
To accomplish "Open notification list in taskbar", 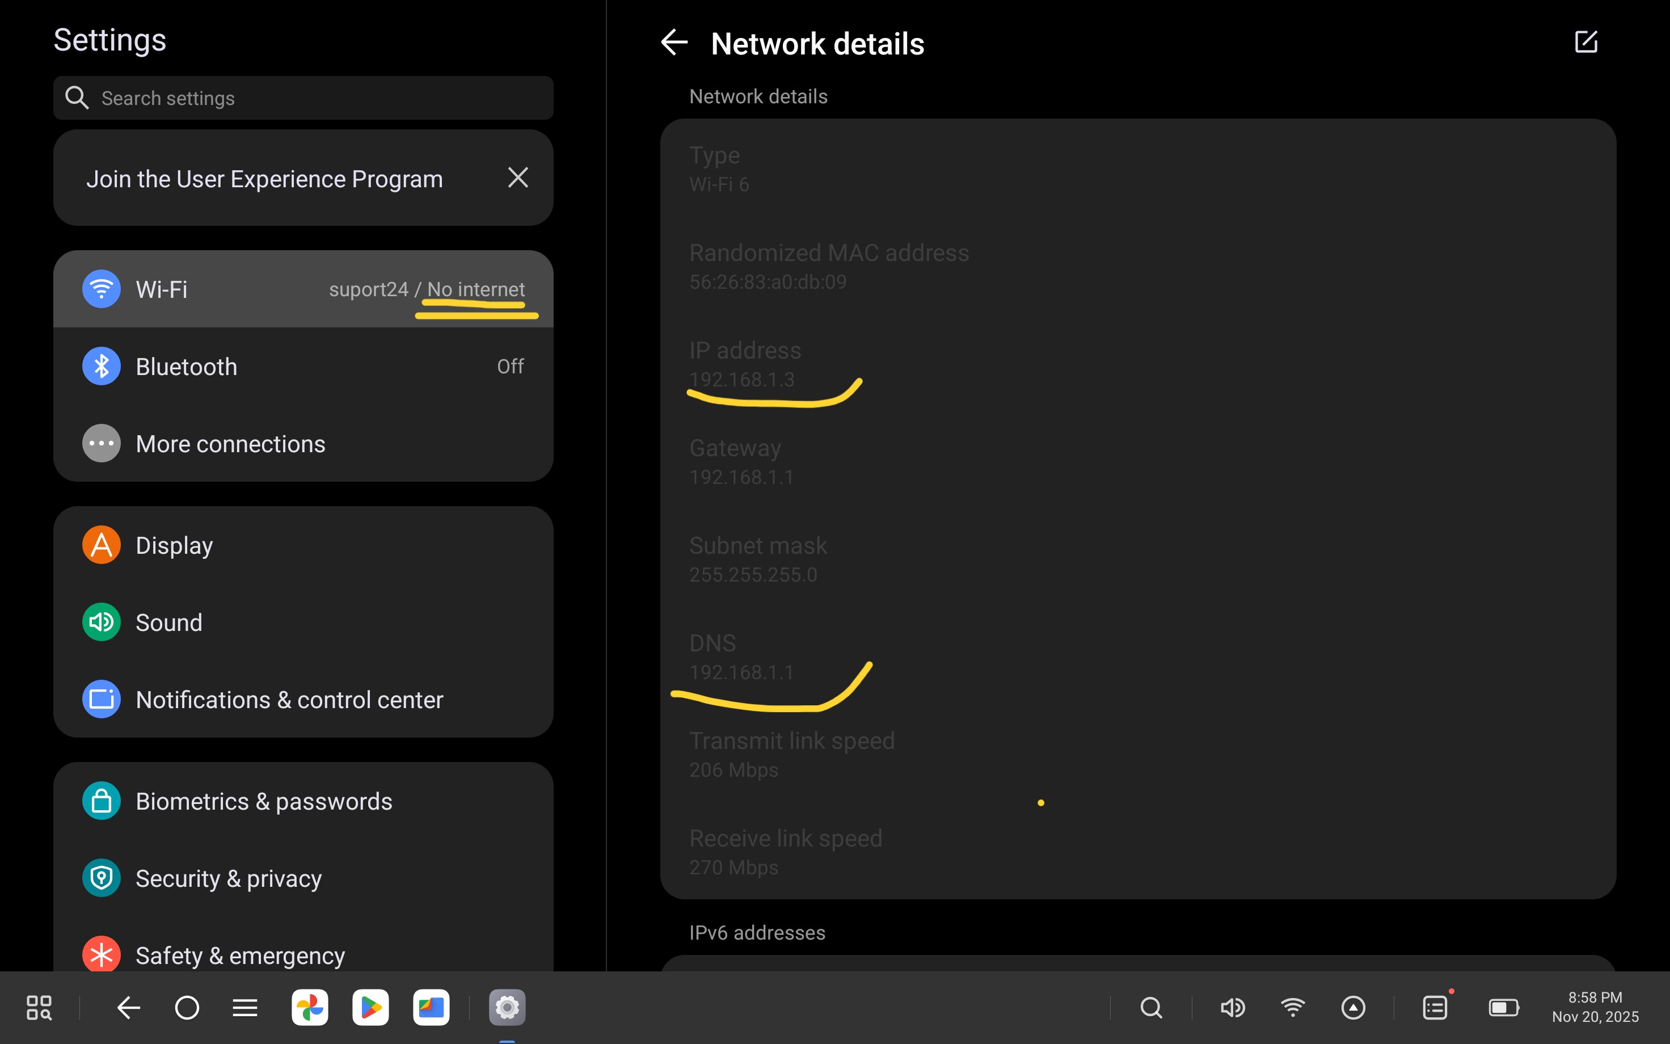I will [x=1435, y=1008].
